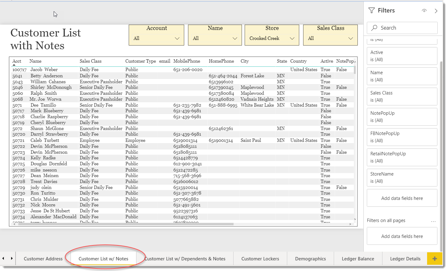Select mobile phone 612-900-3041 cell
Screen dimensions: 448x271
[x=187, y=164]
